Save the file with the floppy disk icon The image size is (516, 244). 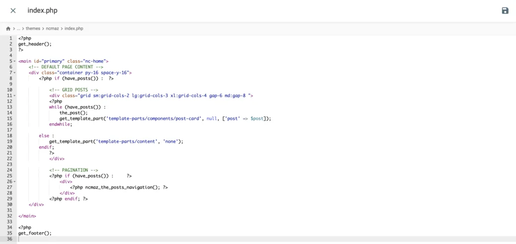coord(505,11)
